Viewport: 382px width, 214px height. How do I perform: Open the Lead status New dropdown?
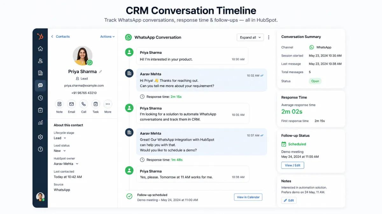60,151
